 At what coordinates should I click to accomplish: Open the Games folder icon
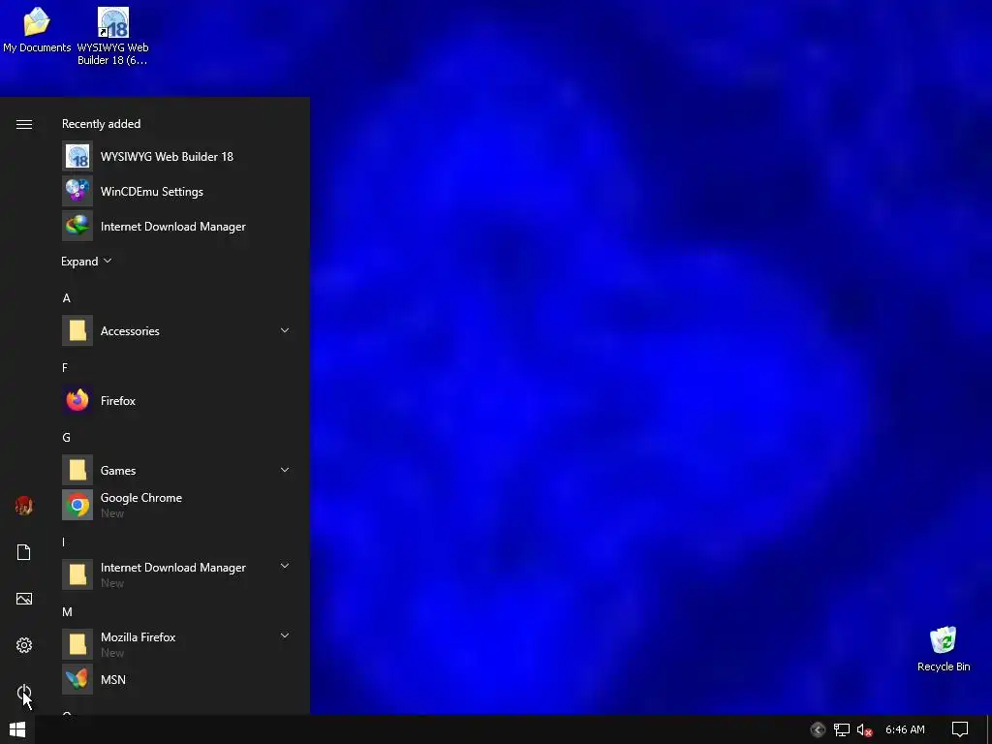click(x=77, y=470)
